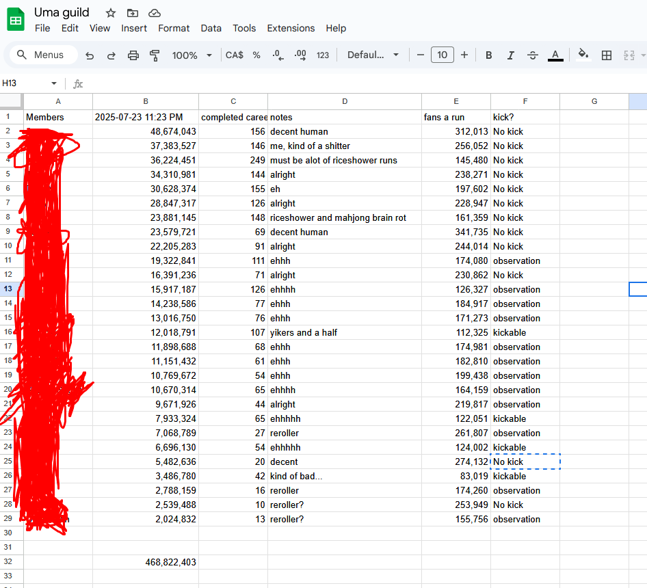647x588 pixels.
Task: Increase the font size
Action: click(x=464, y=55)
